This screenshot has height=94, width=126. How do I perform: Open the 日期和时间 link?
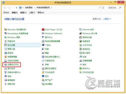[50, 61]
